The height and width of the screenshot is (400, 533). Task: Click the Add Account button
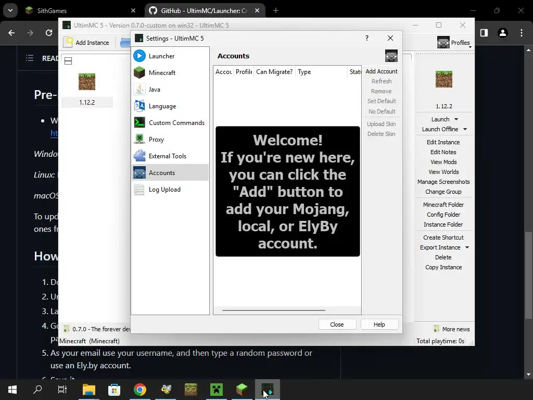pos(382,71)
